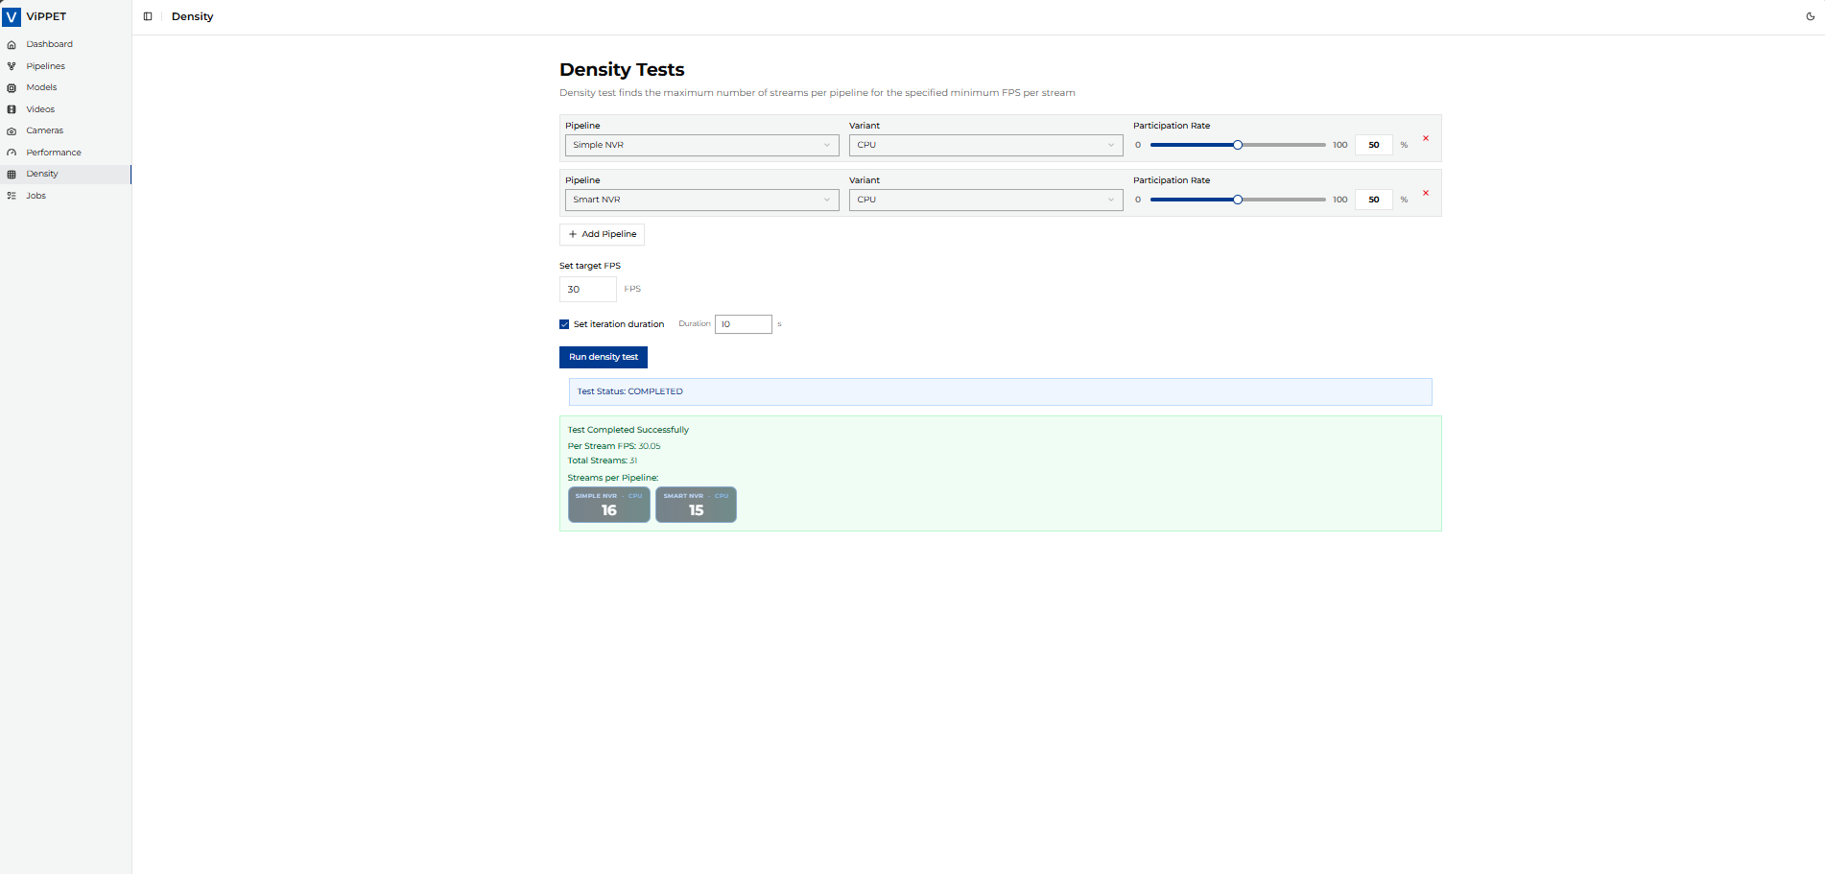1825x874 pixels.
Task: Switch to dark mode with the moon icon
Action: (x=1812, y=16)
